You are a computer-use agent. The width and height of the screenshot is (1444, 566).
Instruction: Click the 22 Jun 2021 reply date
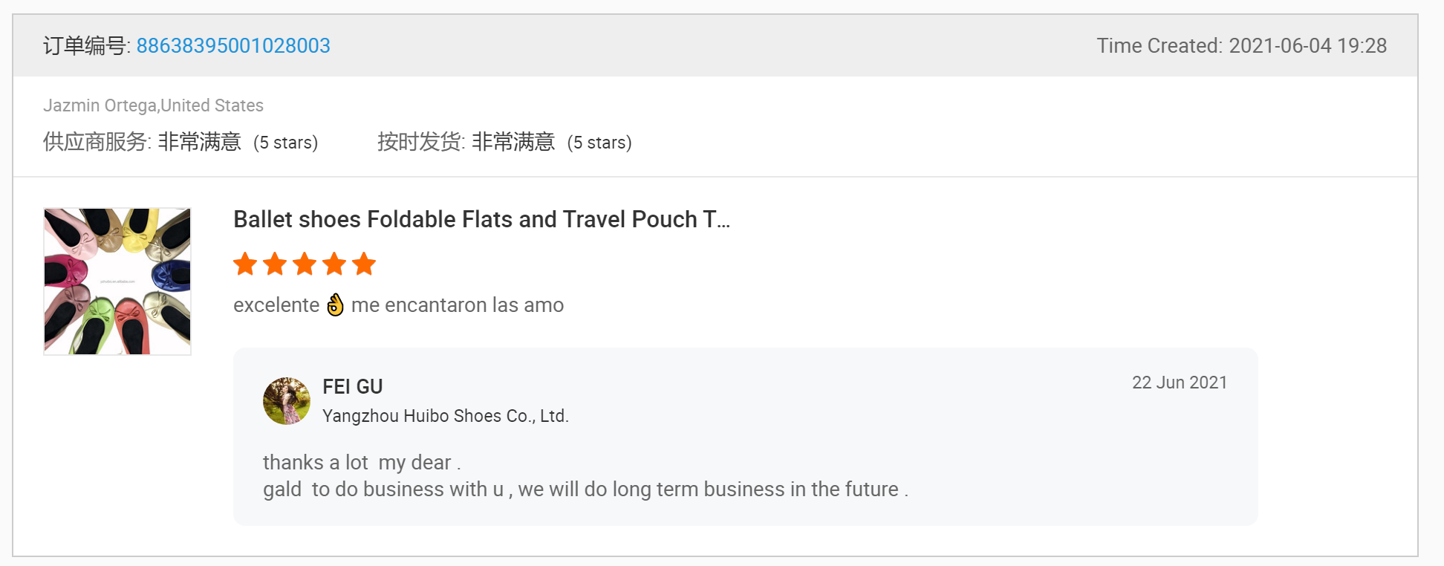pos(1180,383)
